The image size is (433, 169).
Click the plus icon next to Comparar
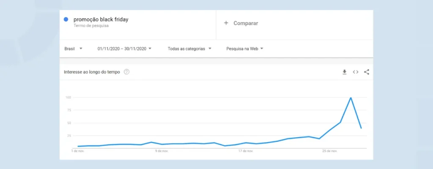coord(226,23)
